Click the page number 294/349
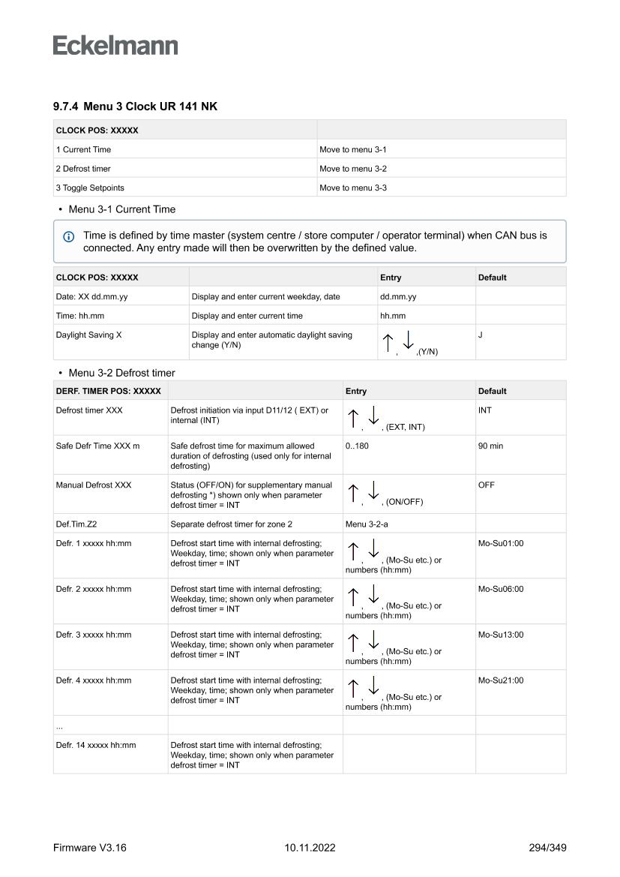Image resolution: width=620 pixels, height=877 pixels. pyautogui.click(x=547, y=848)
